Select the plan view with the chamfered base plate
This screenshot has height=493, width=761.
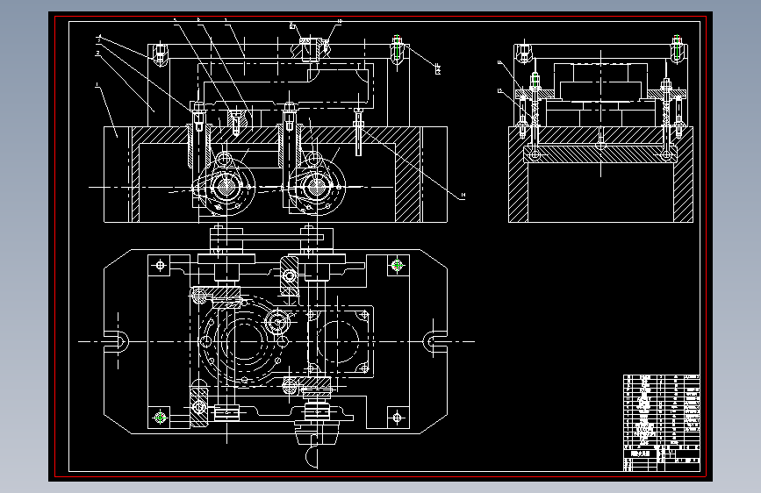(x=276, y=341)
